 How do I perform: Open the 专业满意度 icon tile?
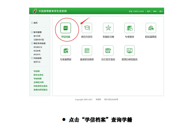click(x=66, y=51)
